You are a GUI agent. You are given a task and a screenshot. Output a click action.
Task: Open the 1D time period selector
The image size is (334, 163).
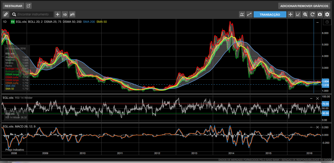pos(65,14)
